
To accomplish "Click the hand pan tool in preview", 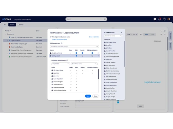I will coord(141,34).
